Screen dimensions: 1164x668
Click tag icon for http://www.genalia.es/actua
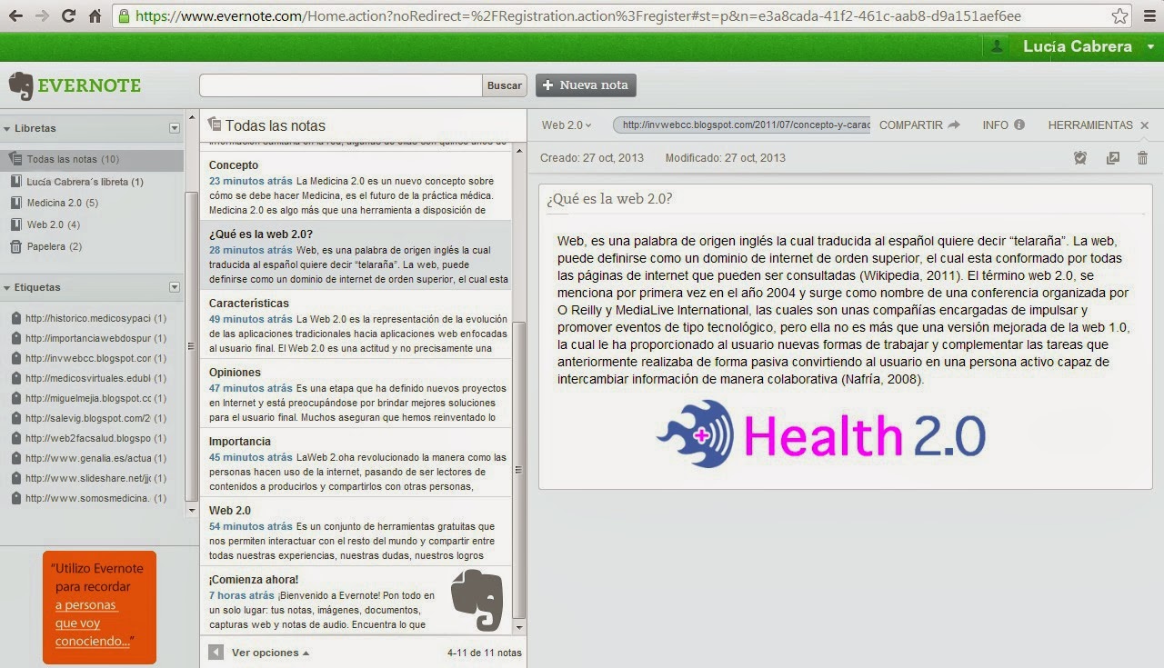[x=16, y=458]
